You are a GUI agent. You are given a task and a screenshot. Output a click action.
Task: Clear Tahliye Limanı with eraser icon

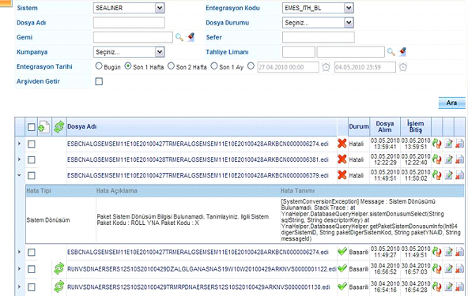click(402, 52)
